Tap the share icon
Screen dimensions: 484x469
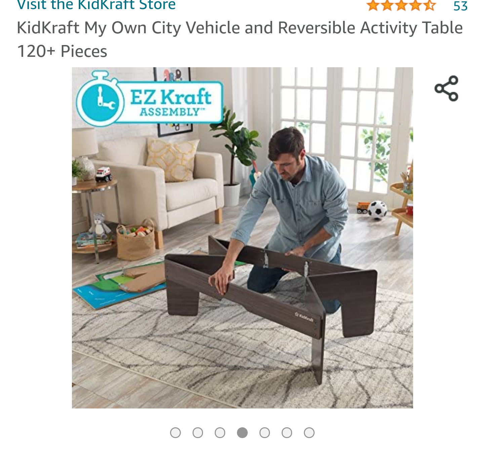coord(446,88)
